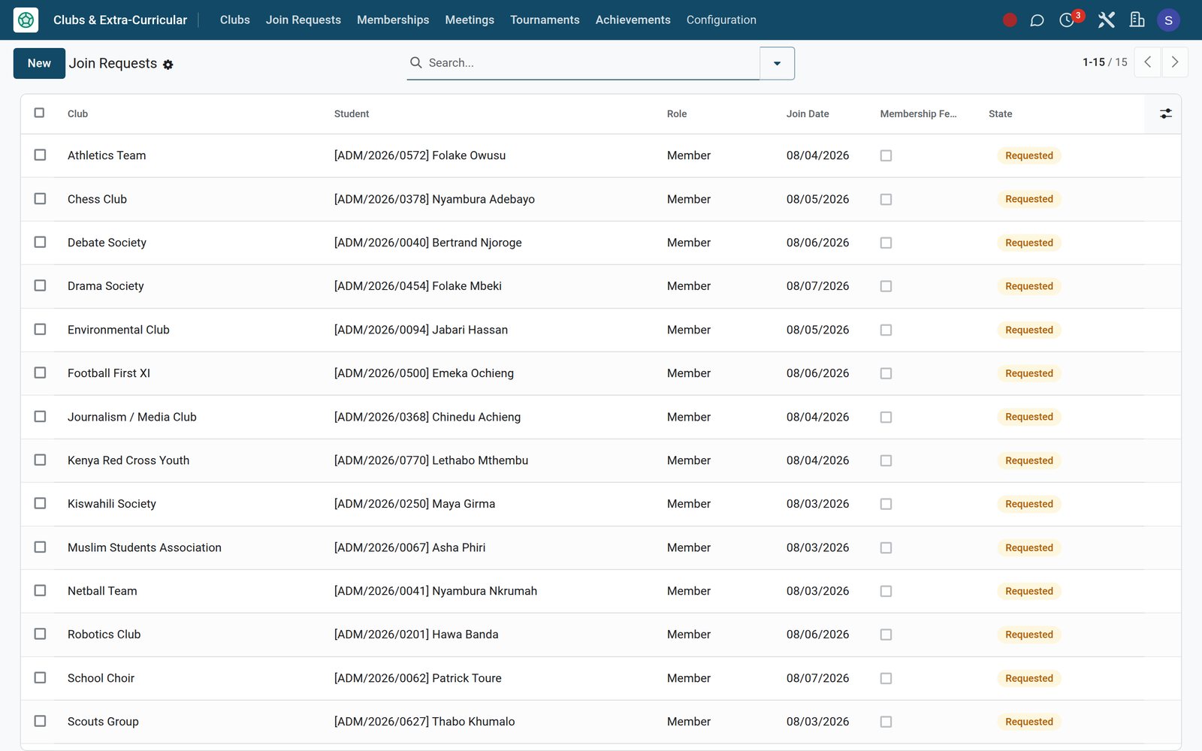Click Member role for Kiswahili Society
Viewport: 1202px width, 751px height.
(x=689, y=504)
